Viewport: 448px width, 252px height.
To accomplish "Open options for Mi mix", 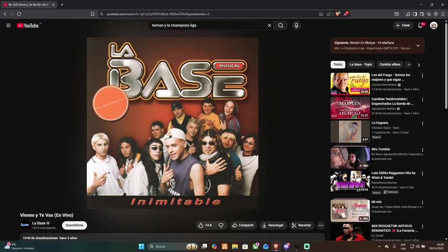I will [x=422, y=203].
